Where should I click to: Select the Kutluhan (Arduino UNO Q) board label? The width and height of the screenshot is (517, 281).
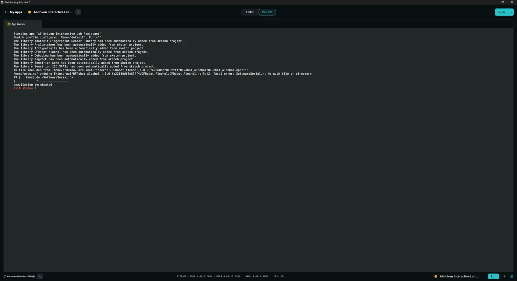21,276
